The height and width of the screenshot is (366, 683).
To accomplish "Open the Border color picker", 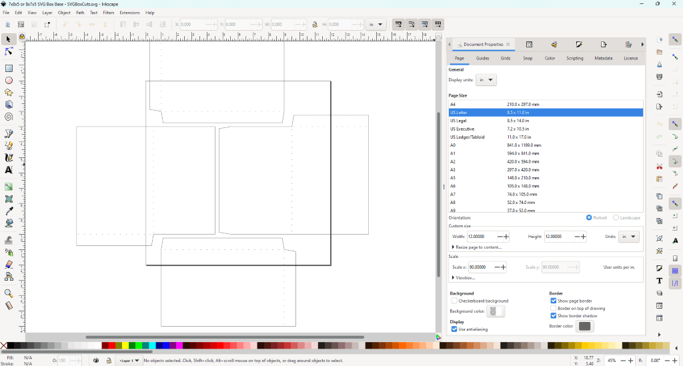I will 584,326.
